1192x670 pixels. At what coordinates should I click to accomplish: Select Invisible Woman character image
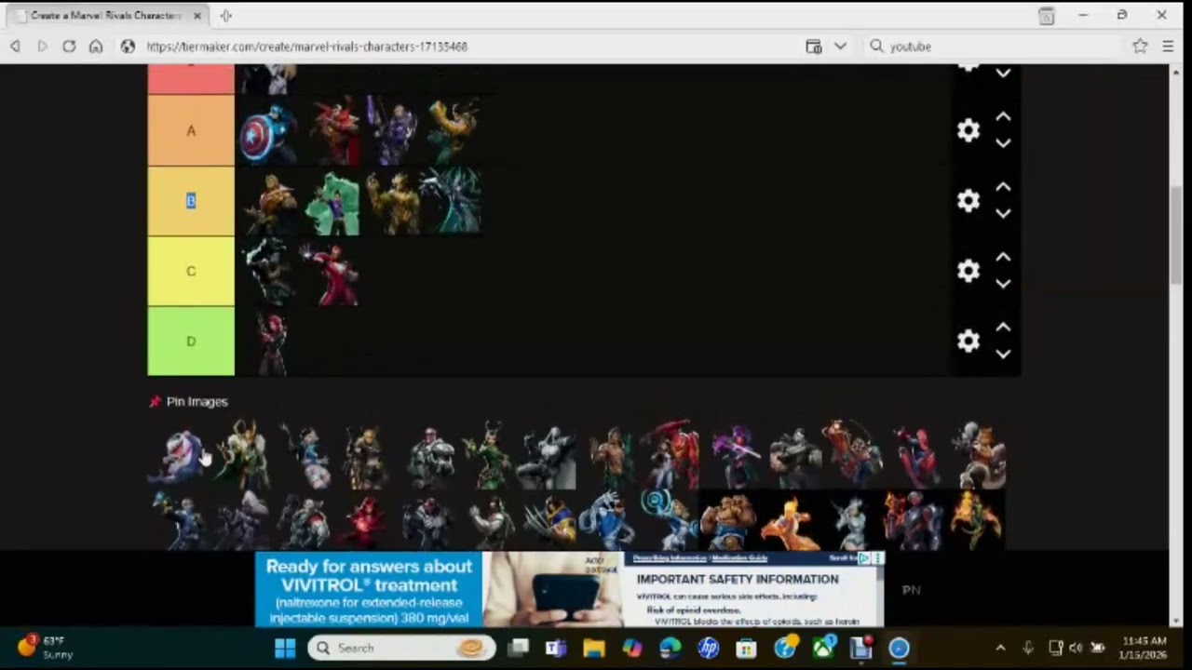coord(670,521)
